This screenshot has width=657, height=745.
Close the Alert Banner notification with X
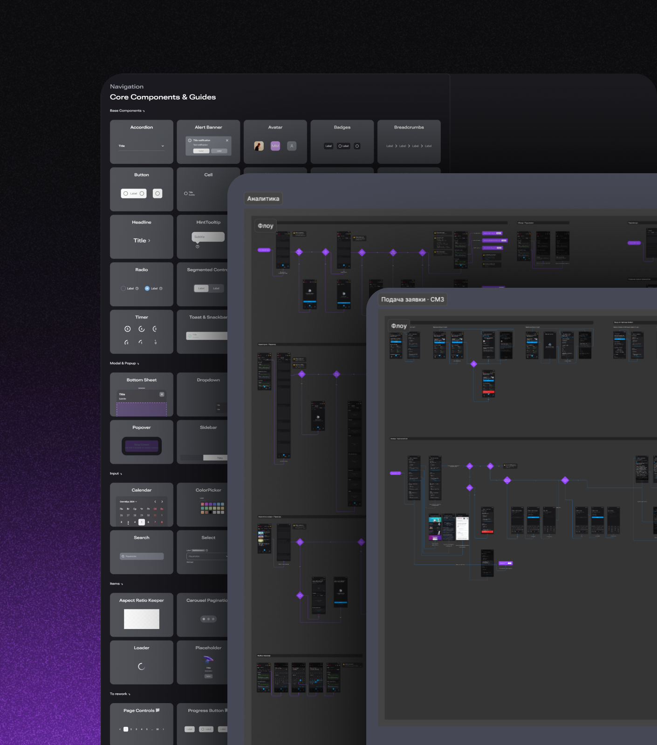pos(227,140)
